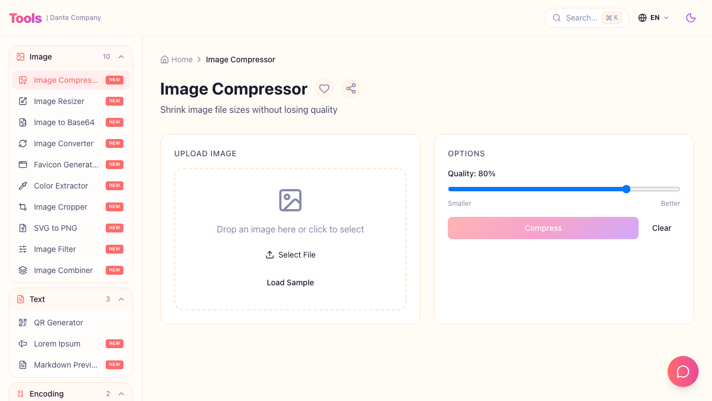The height and width of the screenshot is (401, 712).
Task: Toggle dark mode with the moon icon
Action: 690,18
